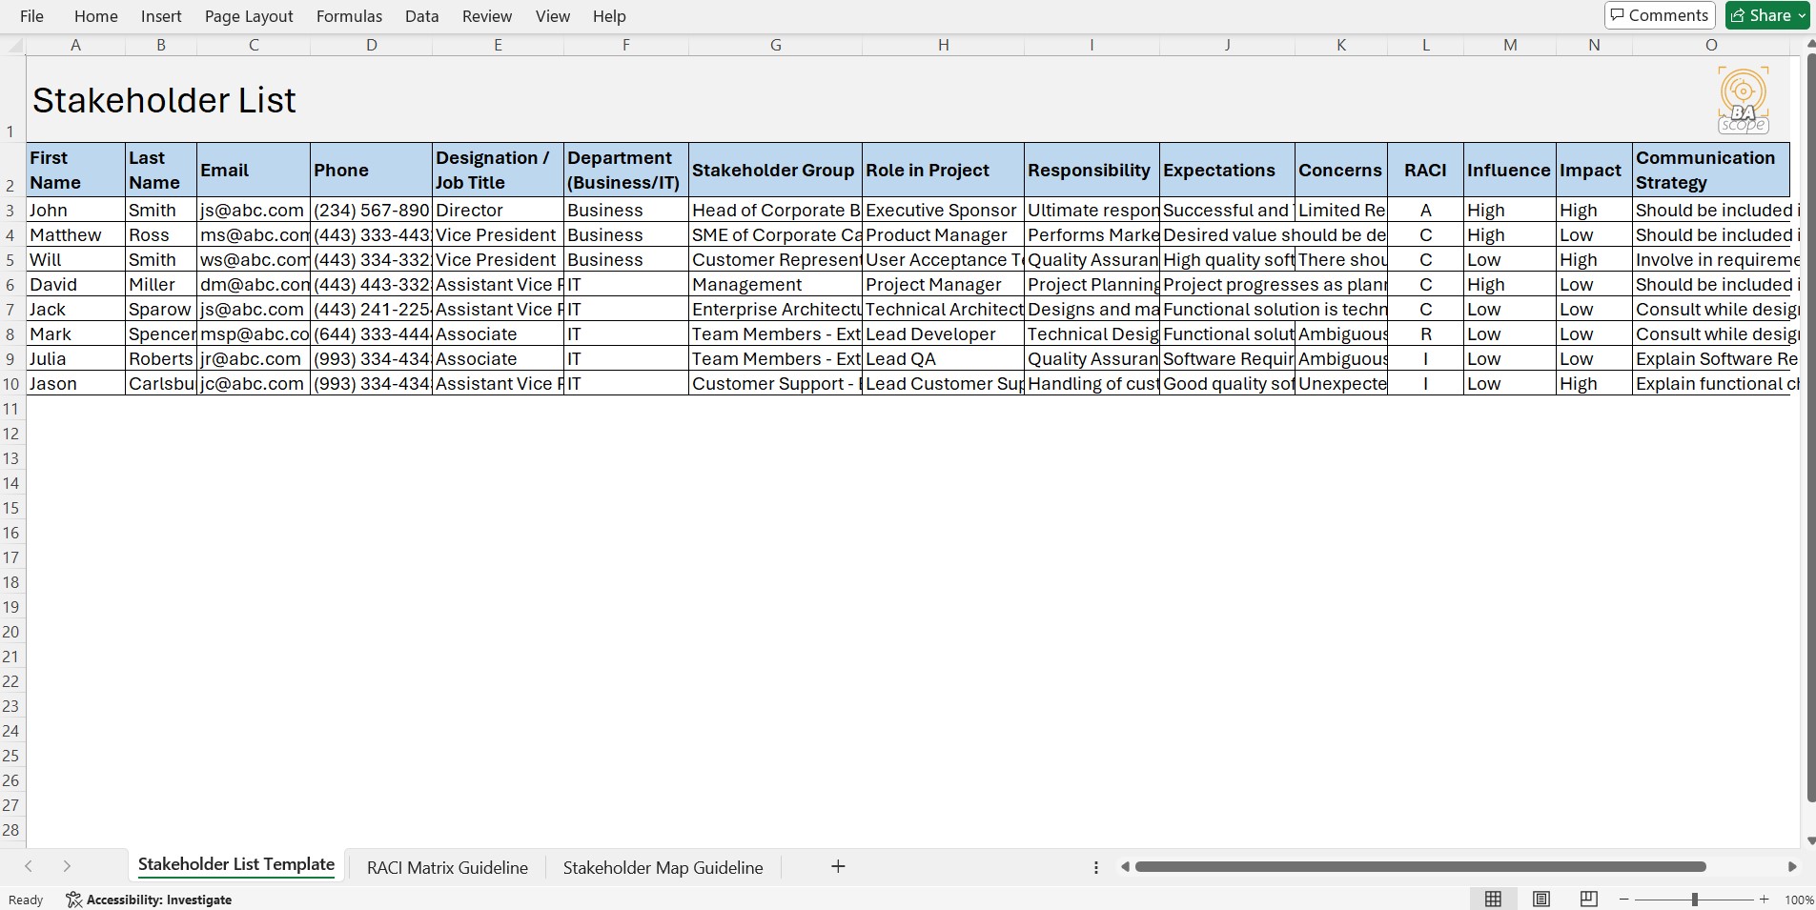Zoom in with plus button
The width and height of the screenshot is (1816, 910).
coord(1765,900)
